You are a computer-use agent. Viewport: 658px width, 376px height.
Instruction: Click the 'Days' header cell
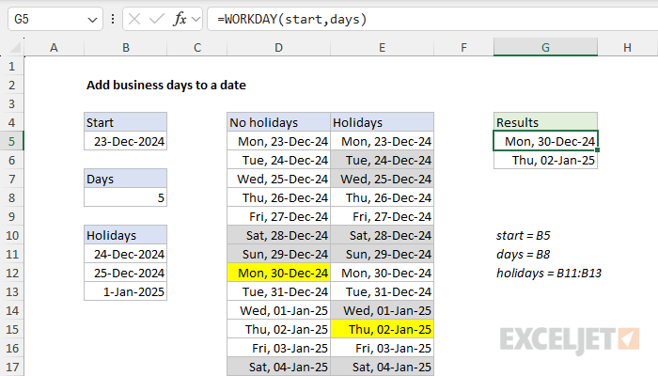[x=125, y=180]
